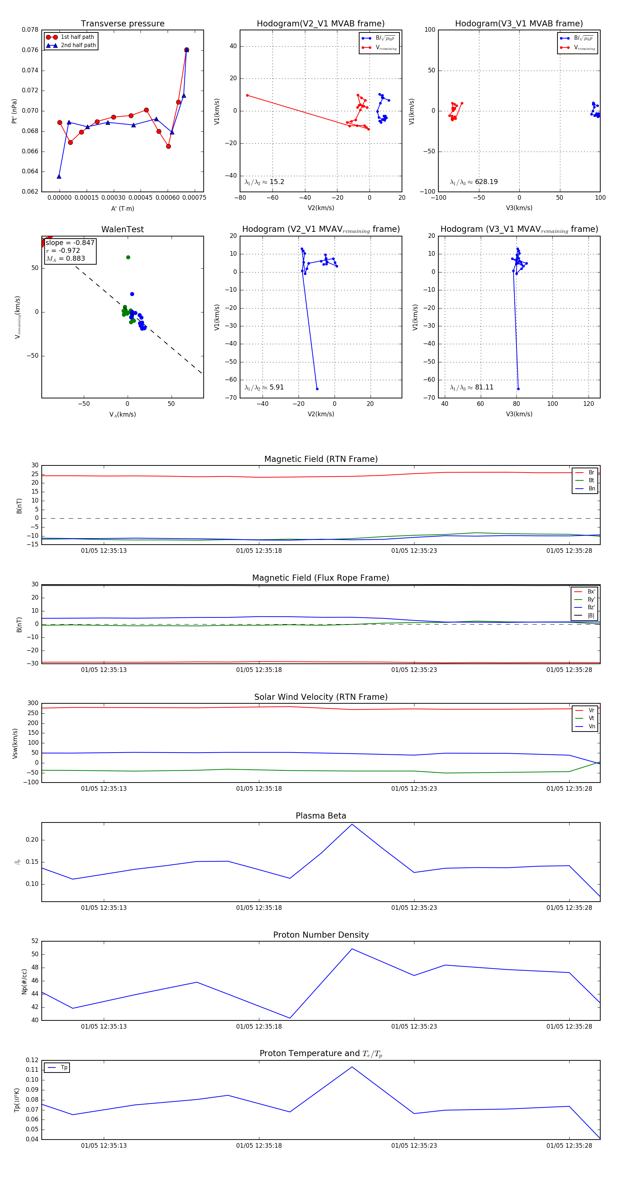Click the 12:35:23 tick label under Solar Wind Velocity
The image size is (642, 1177).
[x=413, y=789]
